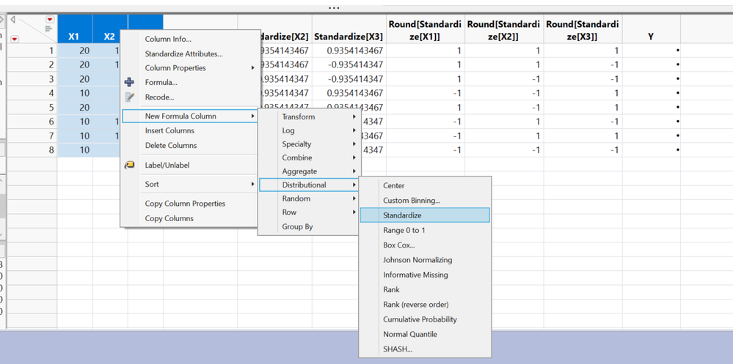
Task: Expand the Column Properties submenu
Action: pyautogui.click(x=189, y=68)
